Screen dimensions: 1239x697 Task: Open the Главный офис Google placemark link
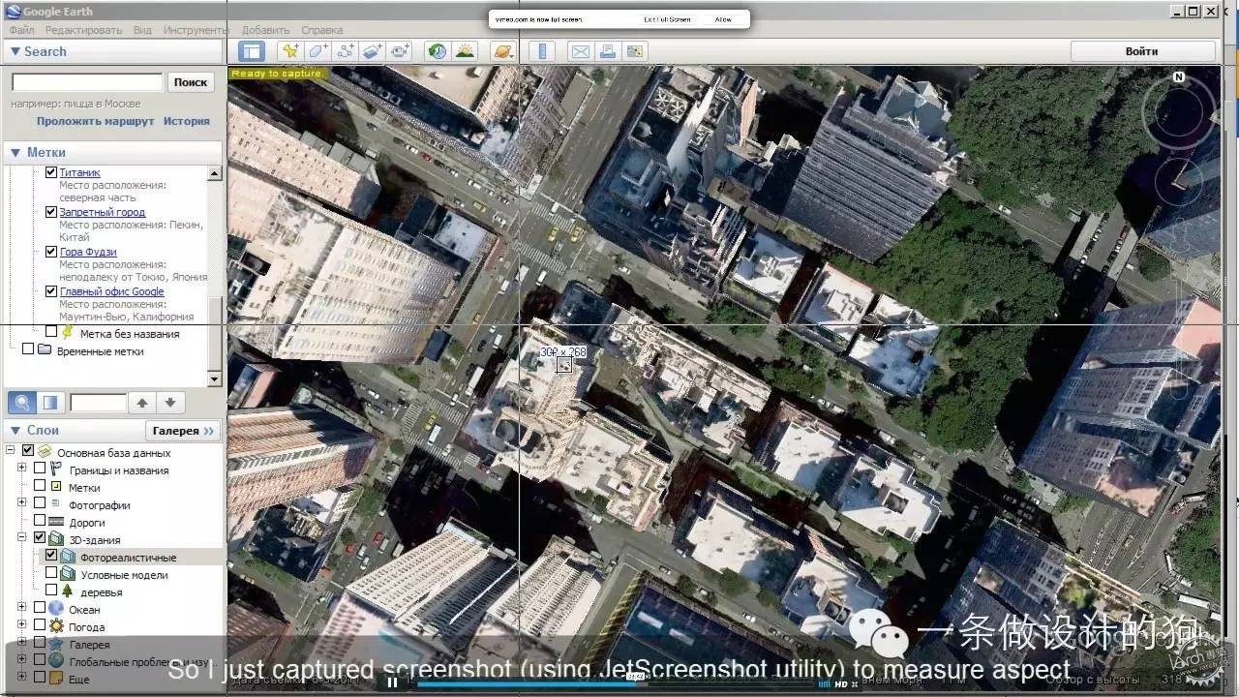111,291
